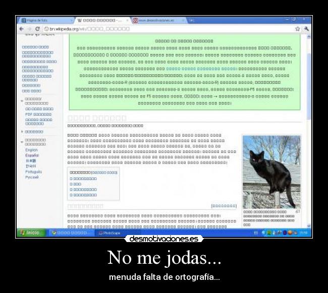Select PhotoScape in the taskbar

pos(117,233)
